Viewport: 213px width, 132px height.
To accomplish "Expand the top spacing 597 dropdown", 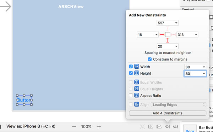I will (176, 23).
